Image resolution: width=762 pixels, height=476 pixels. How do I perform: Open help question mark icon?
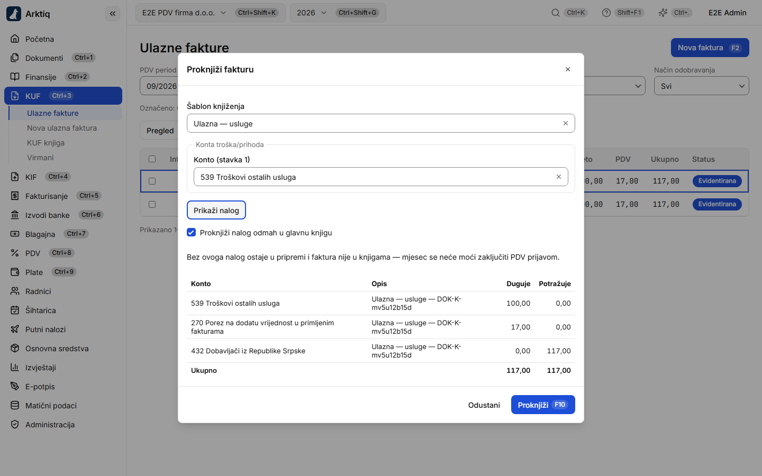606,13
